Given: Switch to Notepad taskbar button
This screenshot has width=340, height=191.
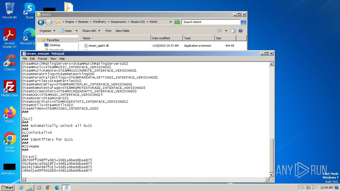Looking at the screenshot, I should click(x=66, y=188).
